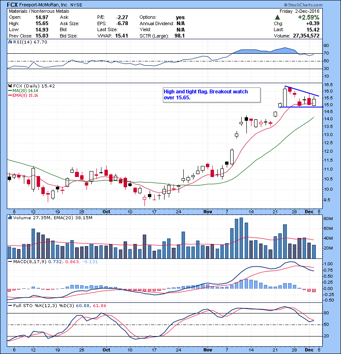Click the Volume value 27,354,572

(x=306, y=36)
